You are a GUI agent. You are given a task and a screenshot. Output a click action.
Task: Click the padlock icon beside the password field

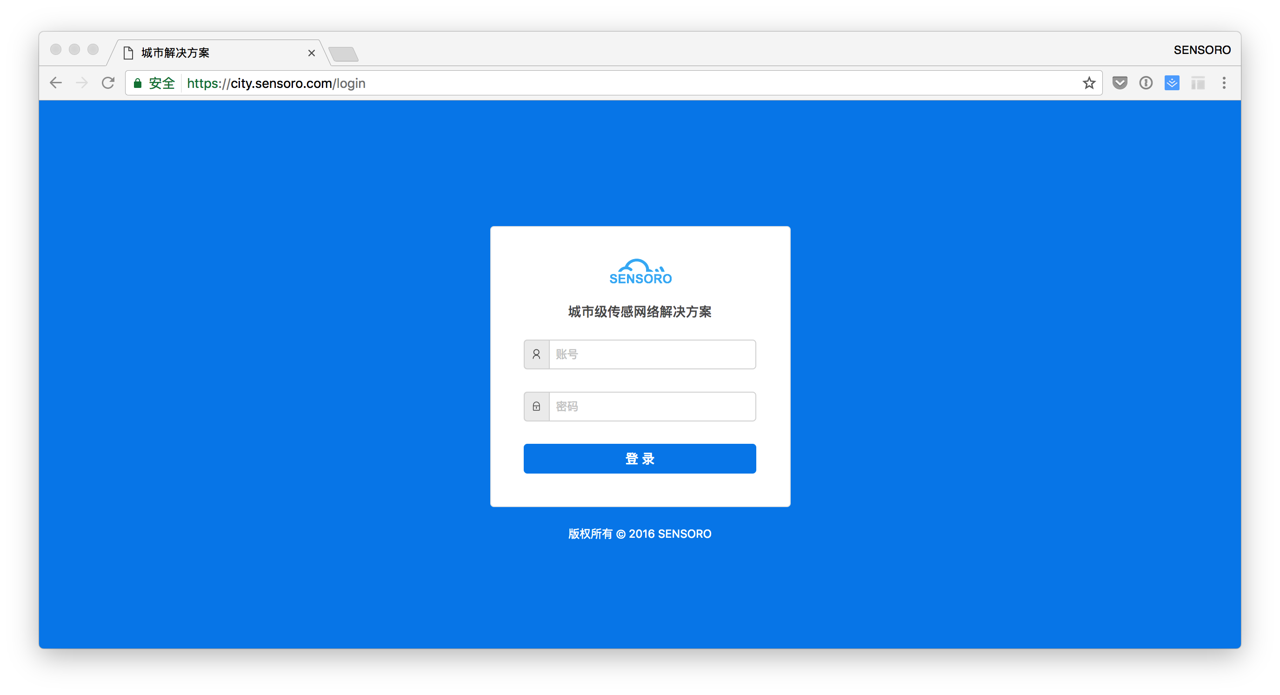[536, 406]
